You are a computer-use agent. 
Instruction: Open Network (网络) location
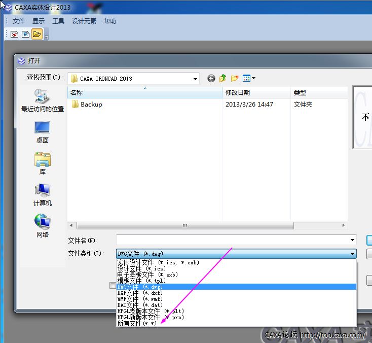43,226
